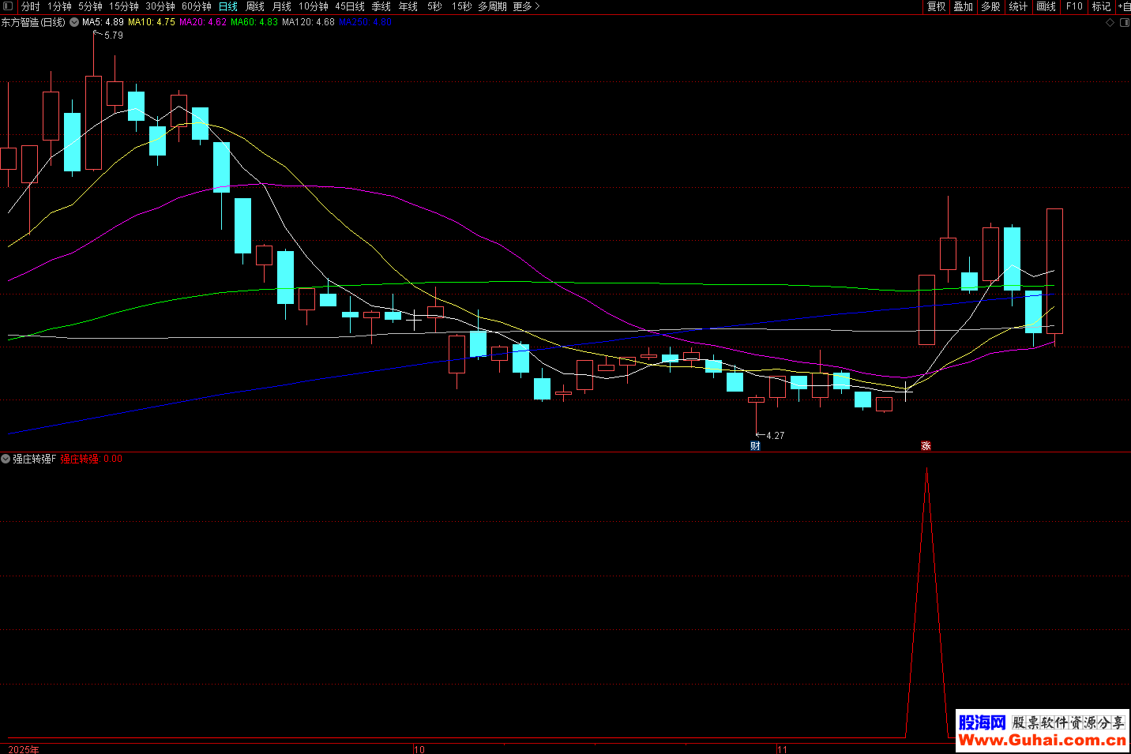Click the blue 财 marker on chart

(x=755, y=446)
